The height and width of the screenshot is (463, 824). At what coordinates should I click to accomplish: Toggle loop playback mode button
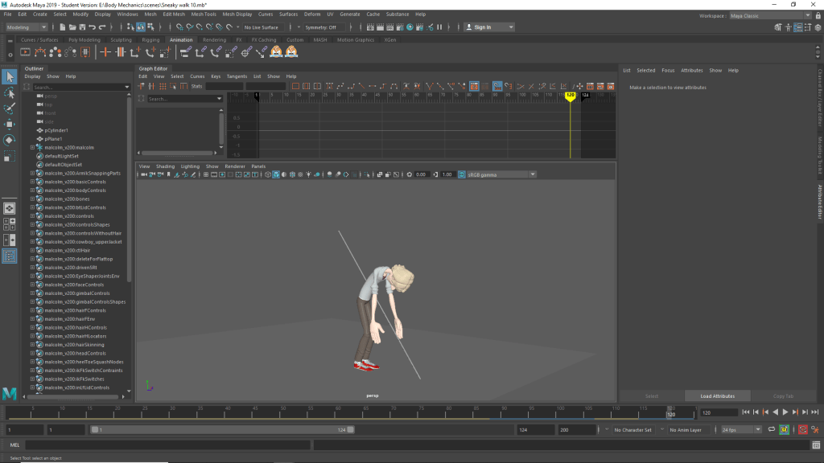click(x=772, y=430)
